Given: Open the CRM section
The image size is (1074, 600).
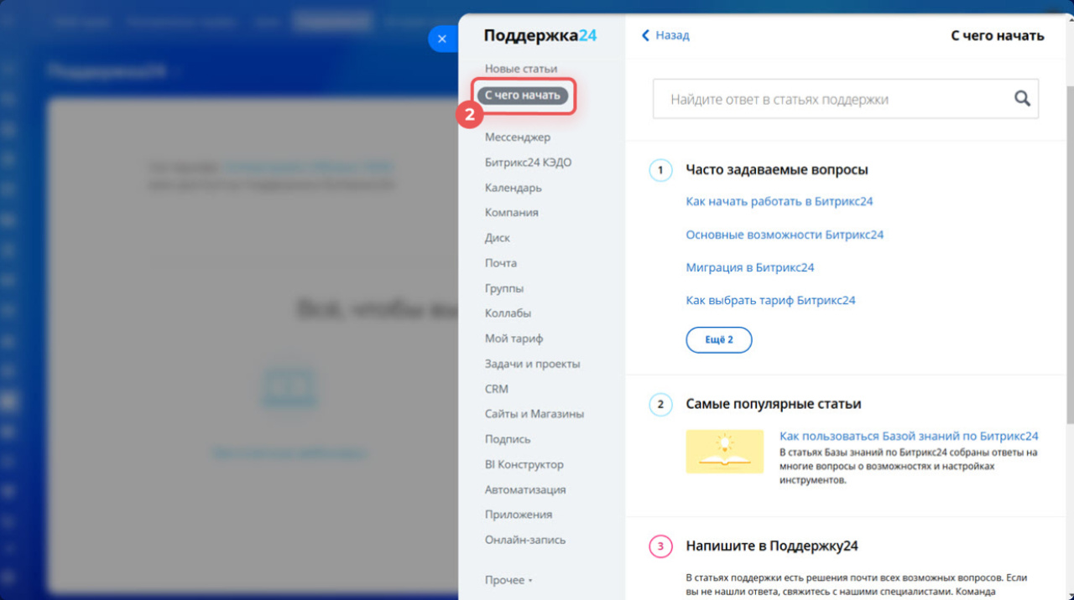Looking at the screenshot, I should pyautogui.click(x=497, y=389).
